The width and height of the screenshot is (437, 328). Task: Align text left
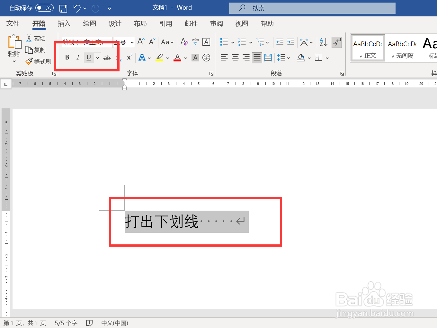[224, 58]
